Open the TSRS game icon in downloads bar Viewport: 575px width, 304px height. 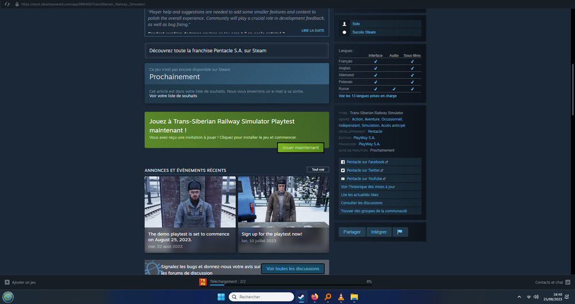pyautogui.click(x=203, y=282)
